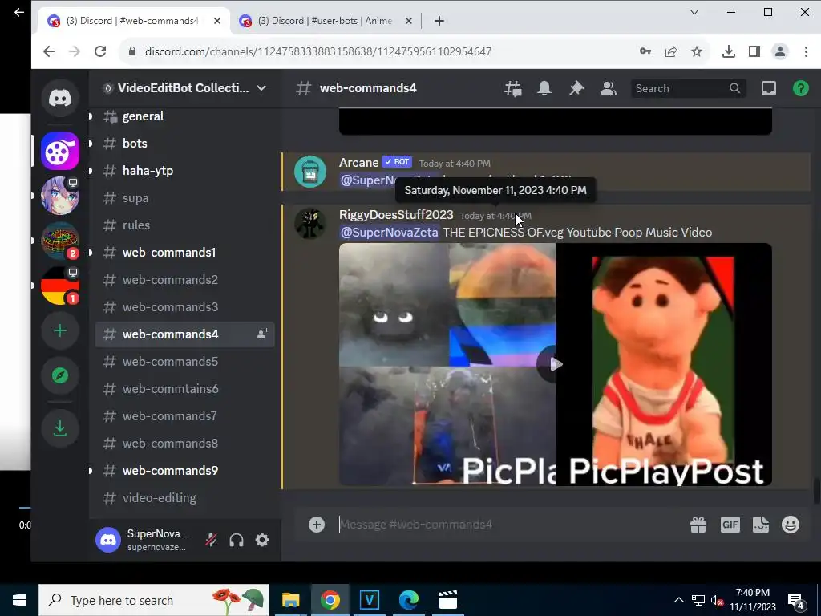Click the Download Apps icon
821x616 pixels.
(x=59, y=428)
